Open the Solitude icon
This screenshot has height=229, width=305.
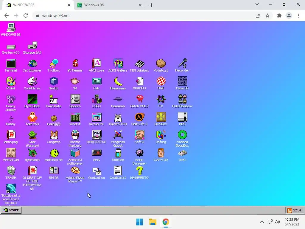[x=118, y=155]
